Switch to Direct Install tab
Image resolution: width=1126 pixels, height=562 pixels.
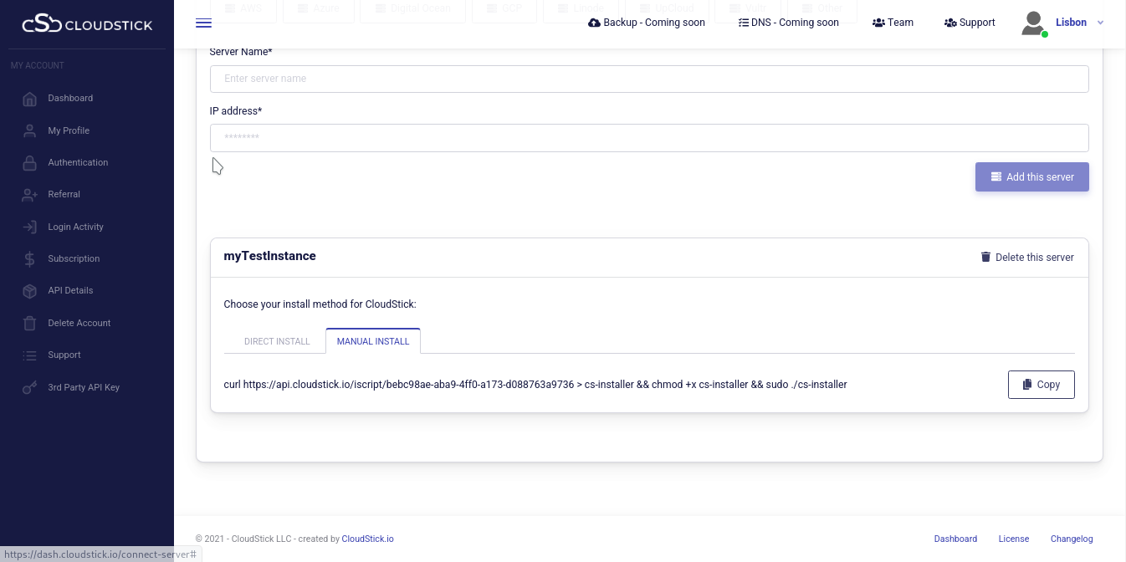tap(277, 341)
